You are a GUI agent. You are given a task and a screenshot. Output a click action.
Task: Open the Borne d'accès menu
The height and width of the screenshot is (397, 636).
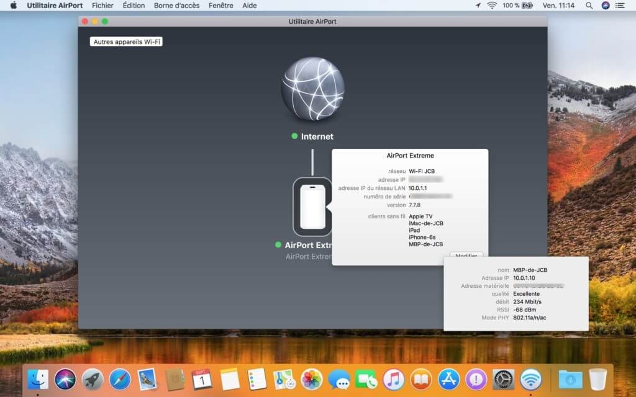tap(176, 5)
